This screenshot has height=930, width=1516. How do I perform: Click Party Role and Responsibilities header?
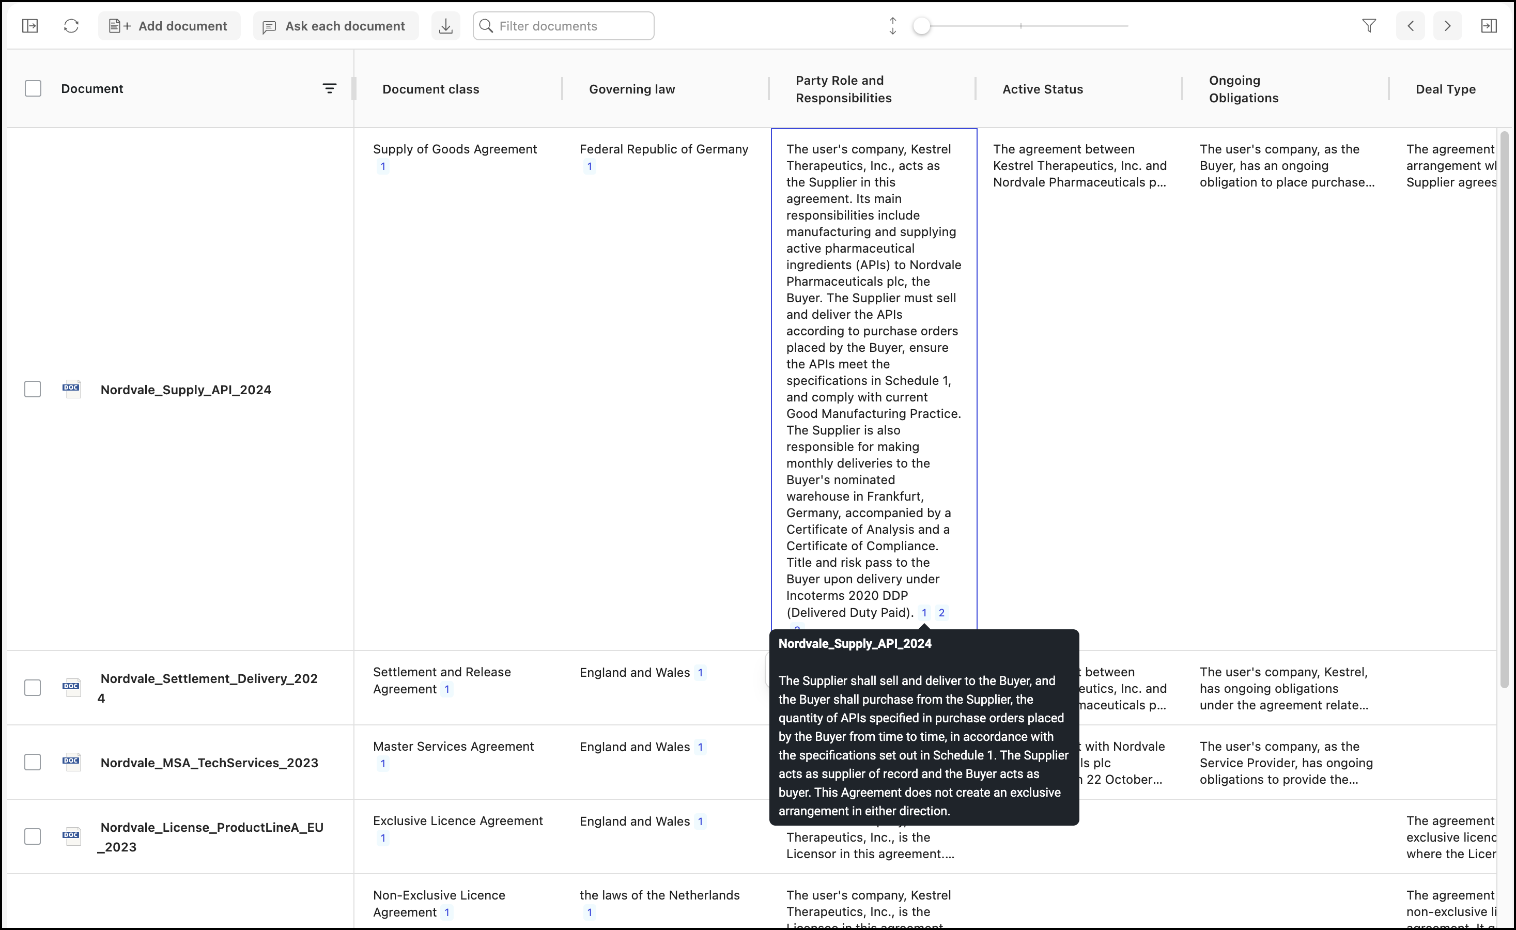click(844, 89)
